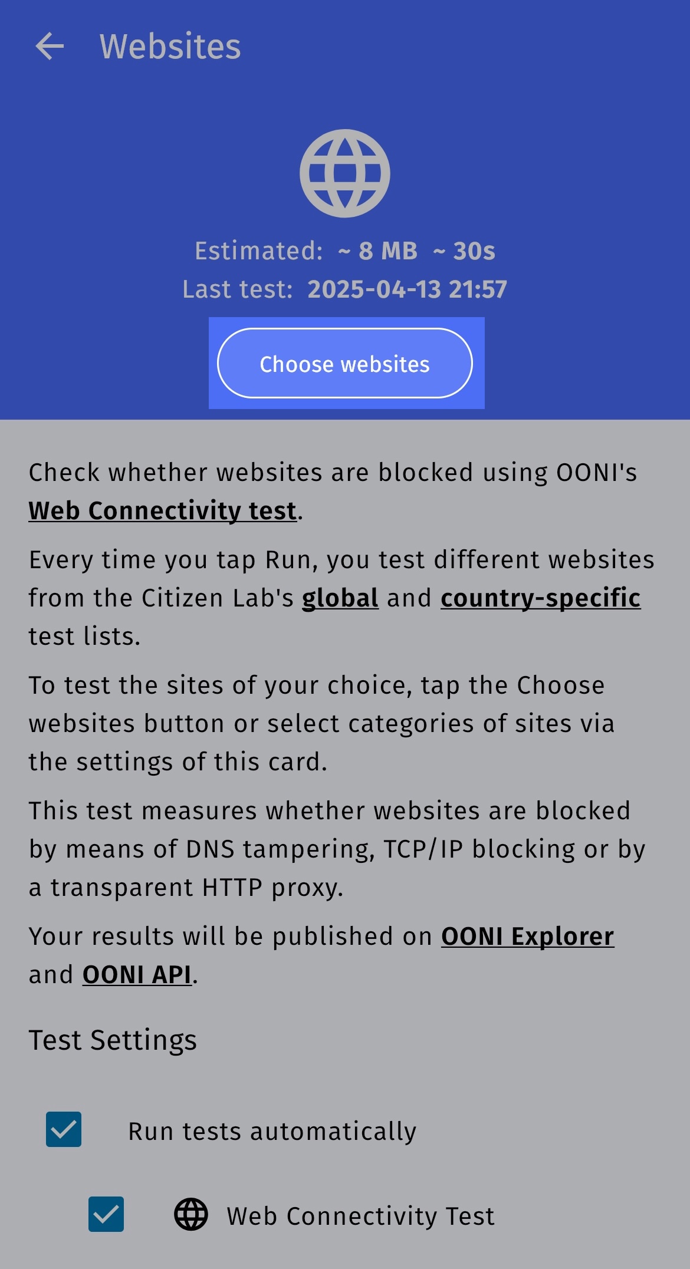Open the Web Connectivity test link
The image size is (690, 1269).
click(162, 510)
